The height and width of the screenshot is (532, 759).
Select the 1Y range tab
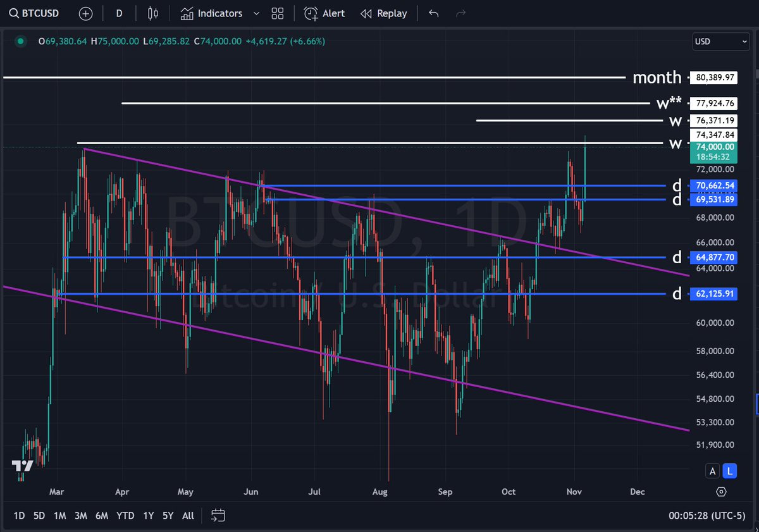148,516
